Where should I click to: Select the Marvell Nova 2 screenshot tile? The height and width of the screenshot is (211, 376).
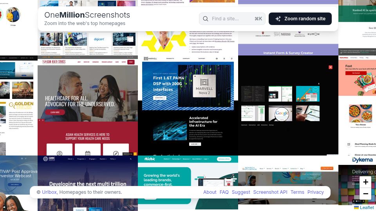[x=188, y=105]
